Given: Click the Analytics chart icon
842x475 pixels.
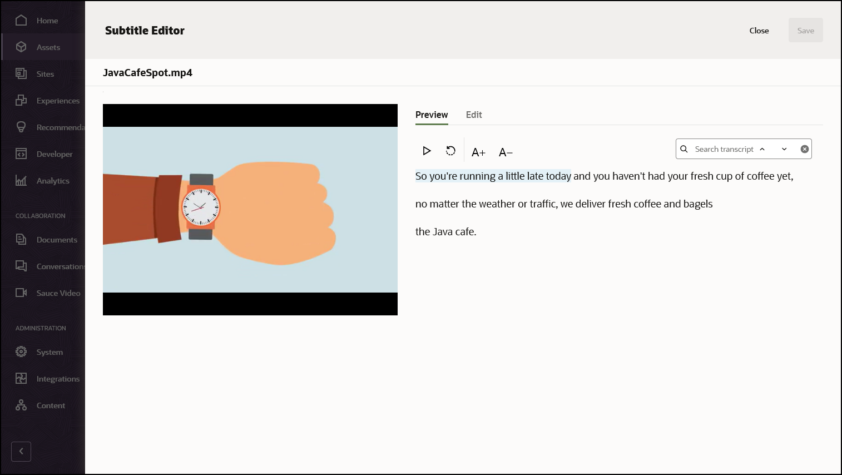Looking at the screenshot, I should coord(21,181).
